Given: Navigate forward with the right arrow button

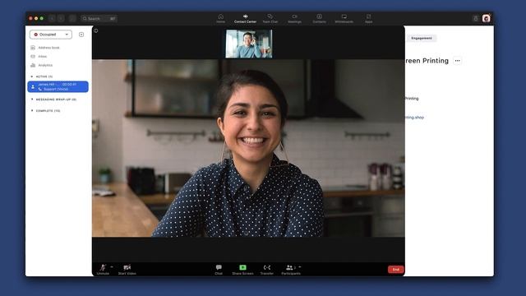Looking at the screenshot, I should coord(61,18).
